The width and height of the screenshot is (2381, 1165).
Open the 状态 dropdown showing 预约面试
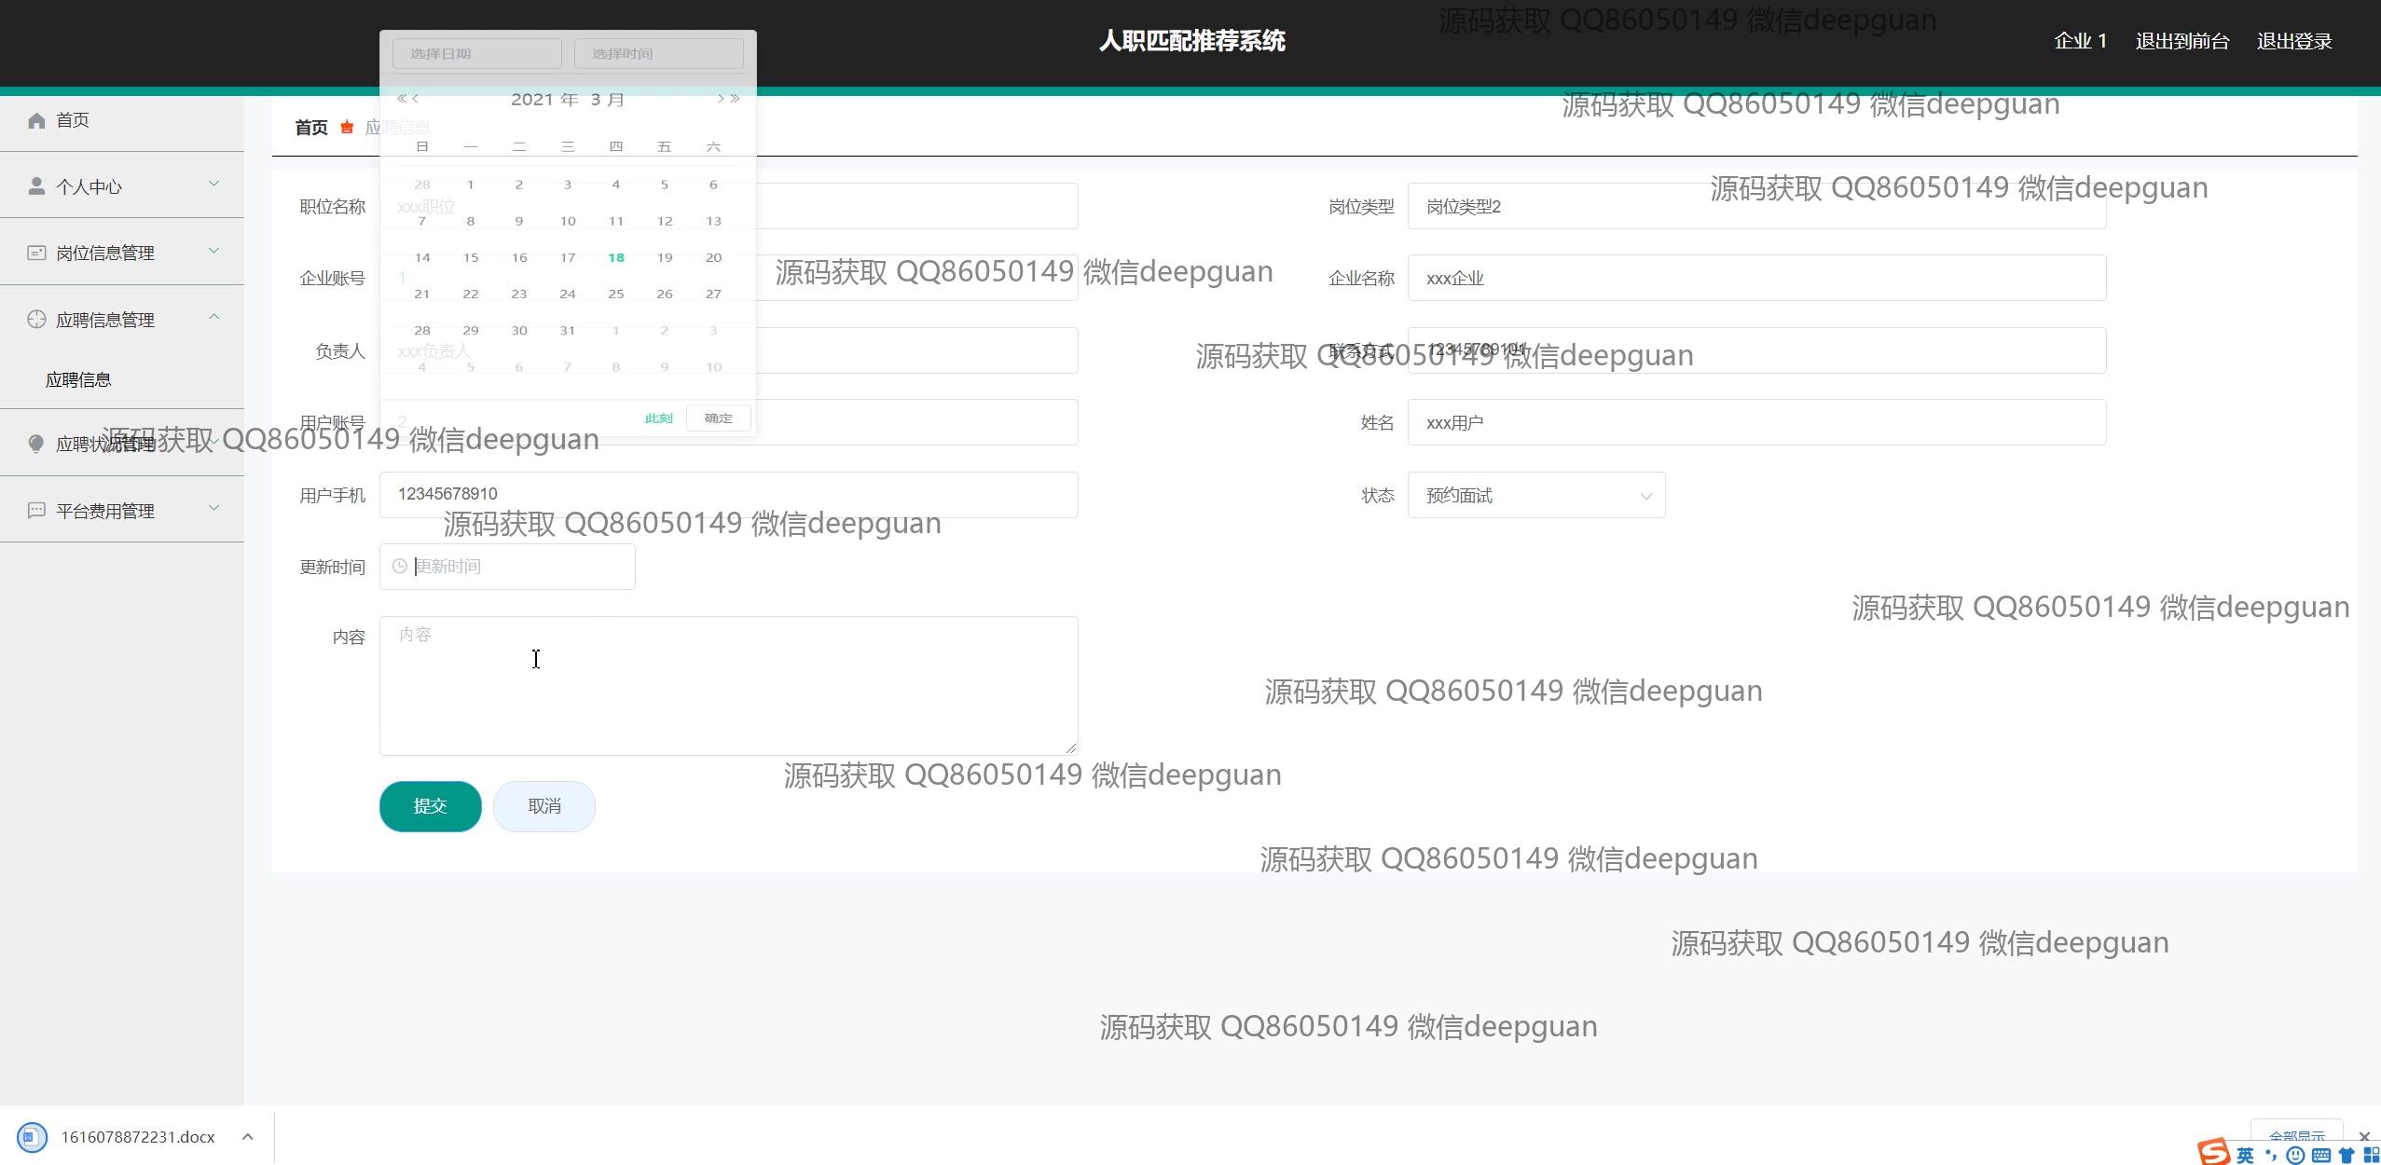click(1535, 496)
